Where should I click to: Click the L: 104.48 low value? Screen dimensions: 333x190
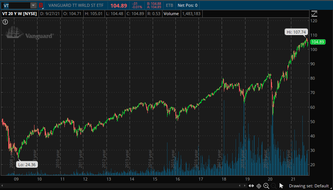(115, 14)
